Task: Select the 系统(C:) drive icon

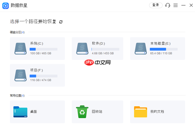Action: (20, 49)
